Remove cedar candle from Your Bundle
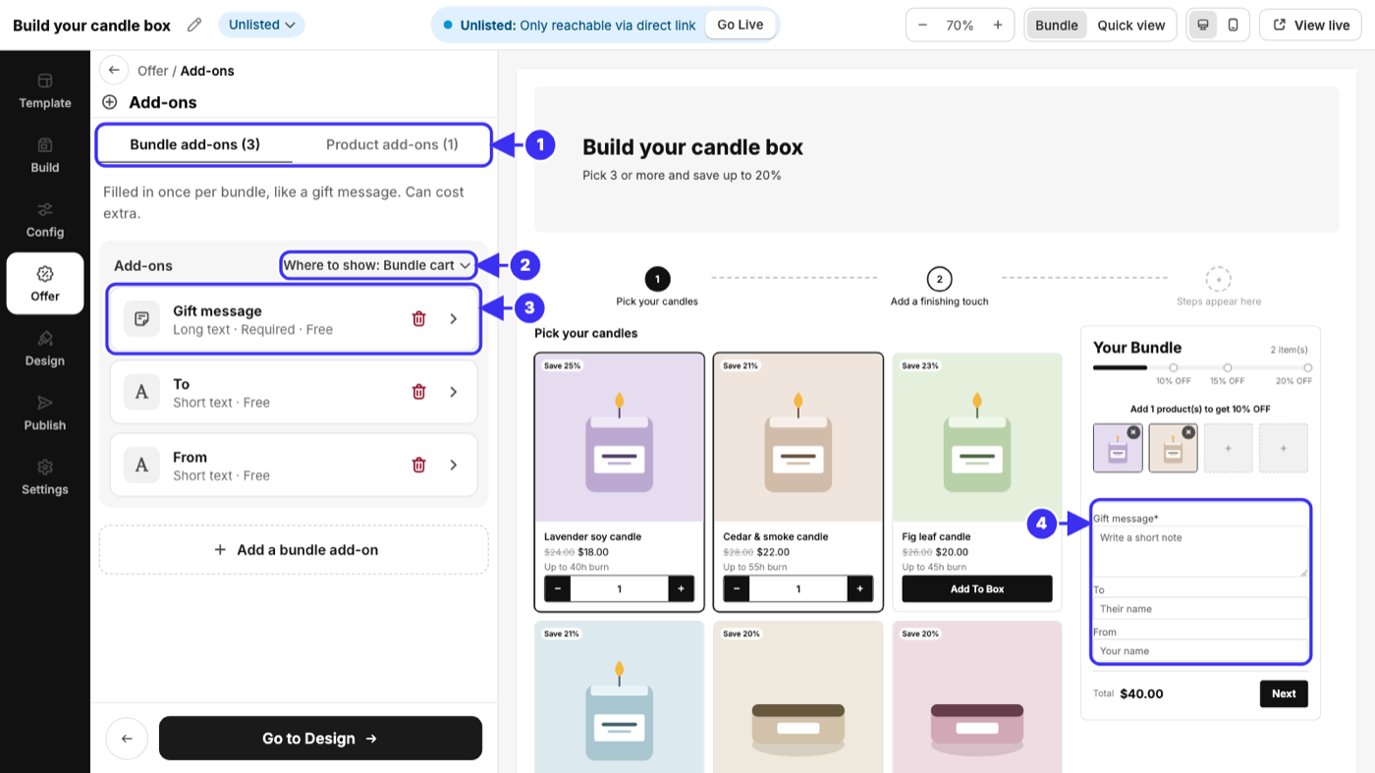This screenshot has height=773, width=1375. (x=1188, y=432)
